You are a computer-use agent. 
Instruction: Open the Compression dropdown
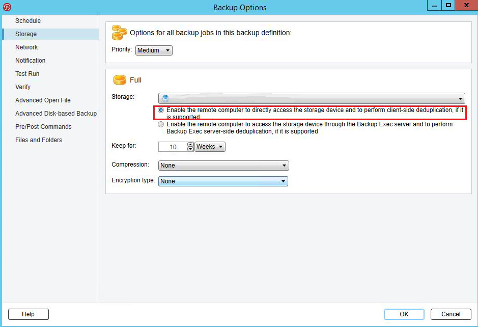click(223, 166)
